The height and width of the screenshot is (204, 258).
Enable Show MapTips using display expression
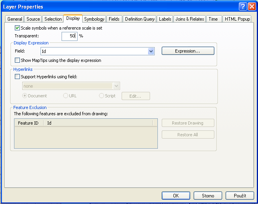(17, 60)
